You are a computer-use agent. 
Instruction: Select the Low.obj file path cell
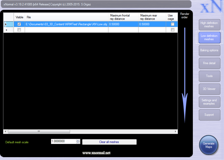pyautogui.click(x=67, y=24)
